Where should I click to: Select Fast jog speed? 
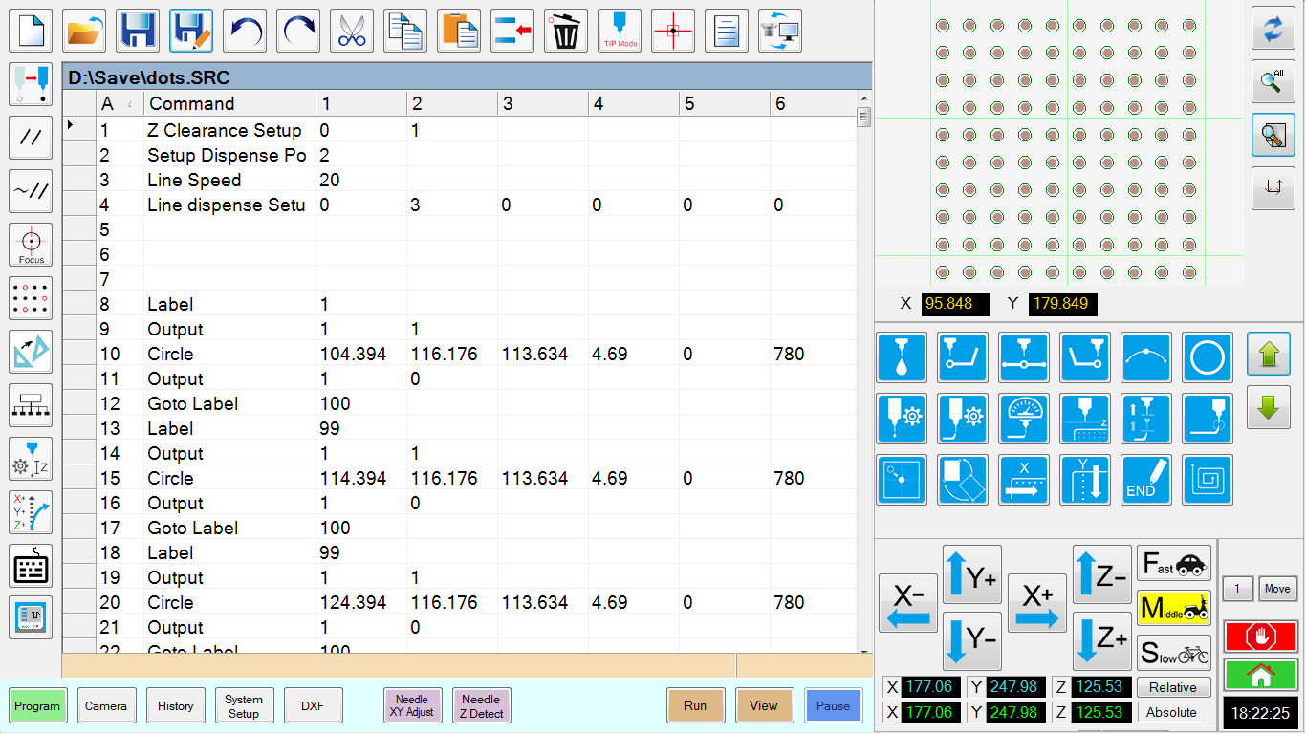[1173, 564]
